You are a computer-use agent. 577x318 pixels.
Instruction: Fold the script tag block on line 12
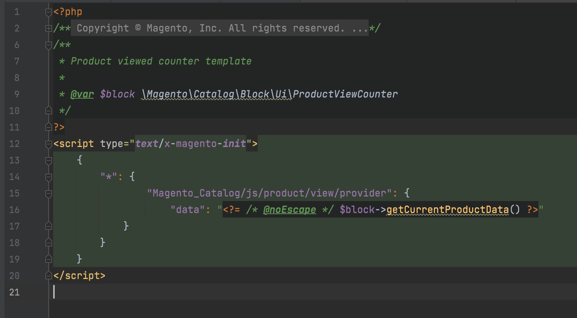pos(48,144)
